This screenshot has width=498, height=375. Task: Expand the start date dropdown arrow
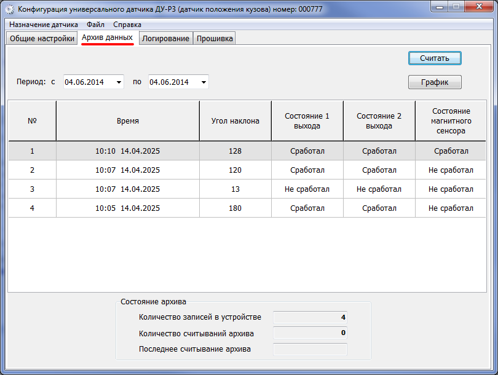pos(119,82)
